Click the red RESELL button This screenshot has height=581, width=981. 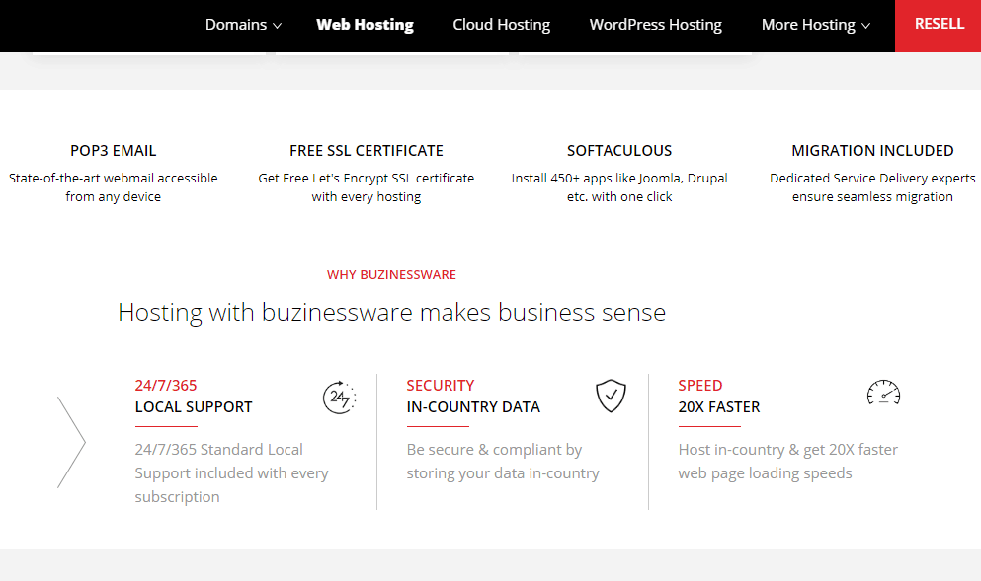(x=939, y=26)
